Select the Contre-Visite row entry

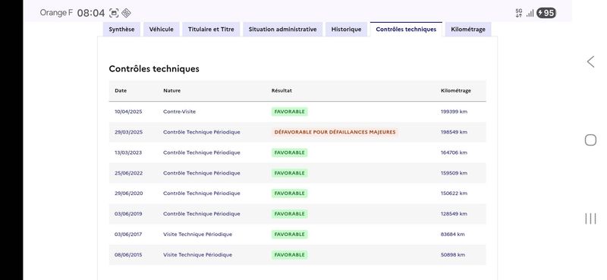pyautogui.click(x=297, y=112)
